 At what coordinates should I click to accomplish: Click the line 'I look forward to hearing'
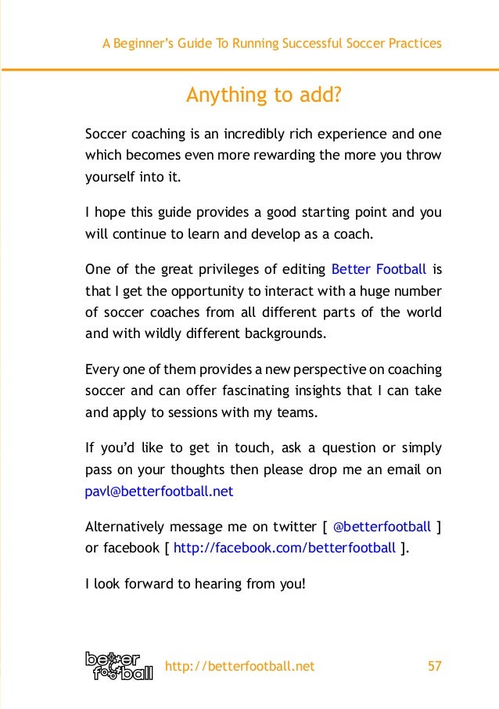pyautogui.click(x=195, y=583)
